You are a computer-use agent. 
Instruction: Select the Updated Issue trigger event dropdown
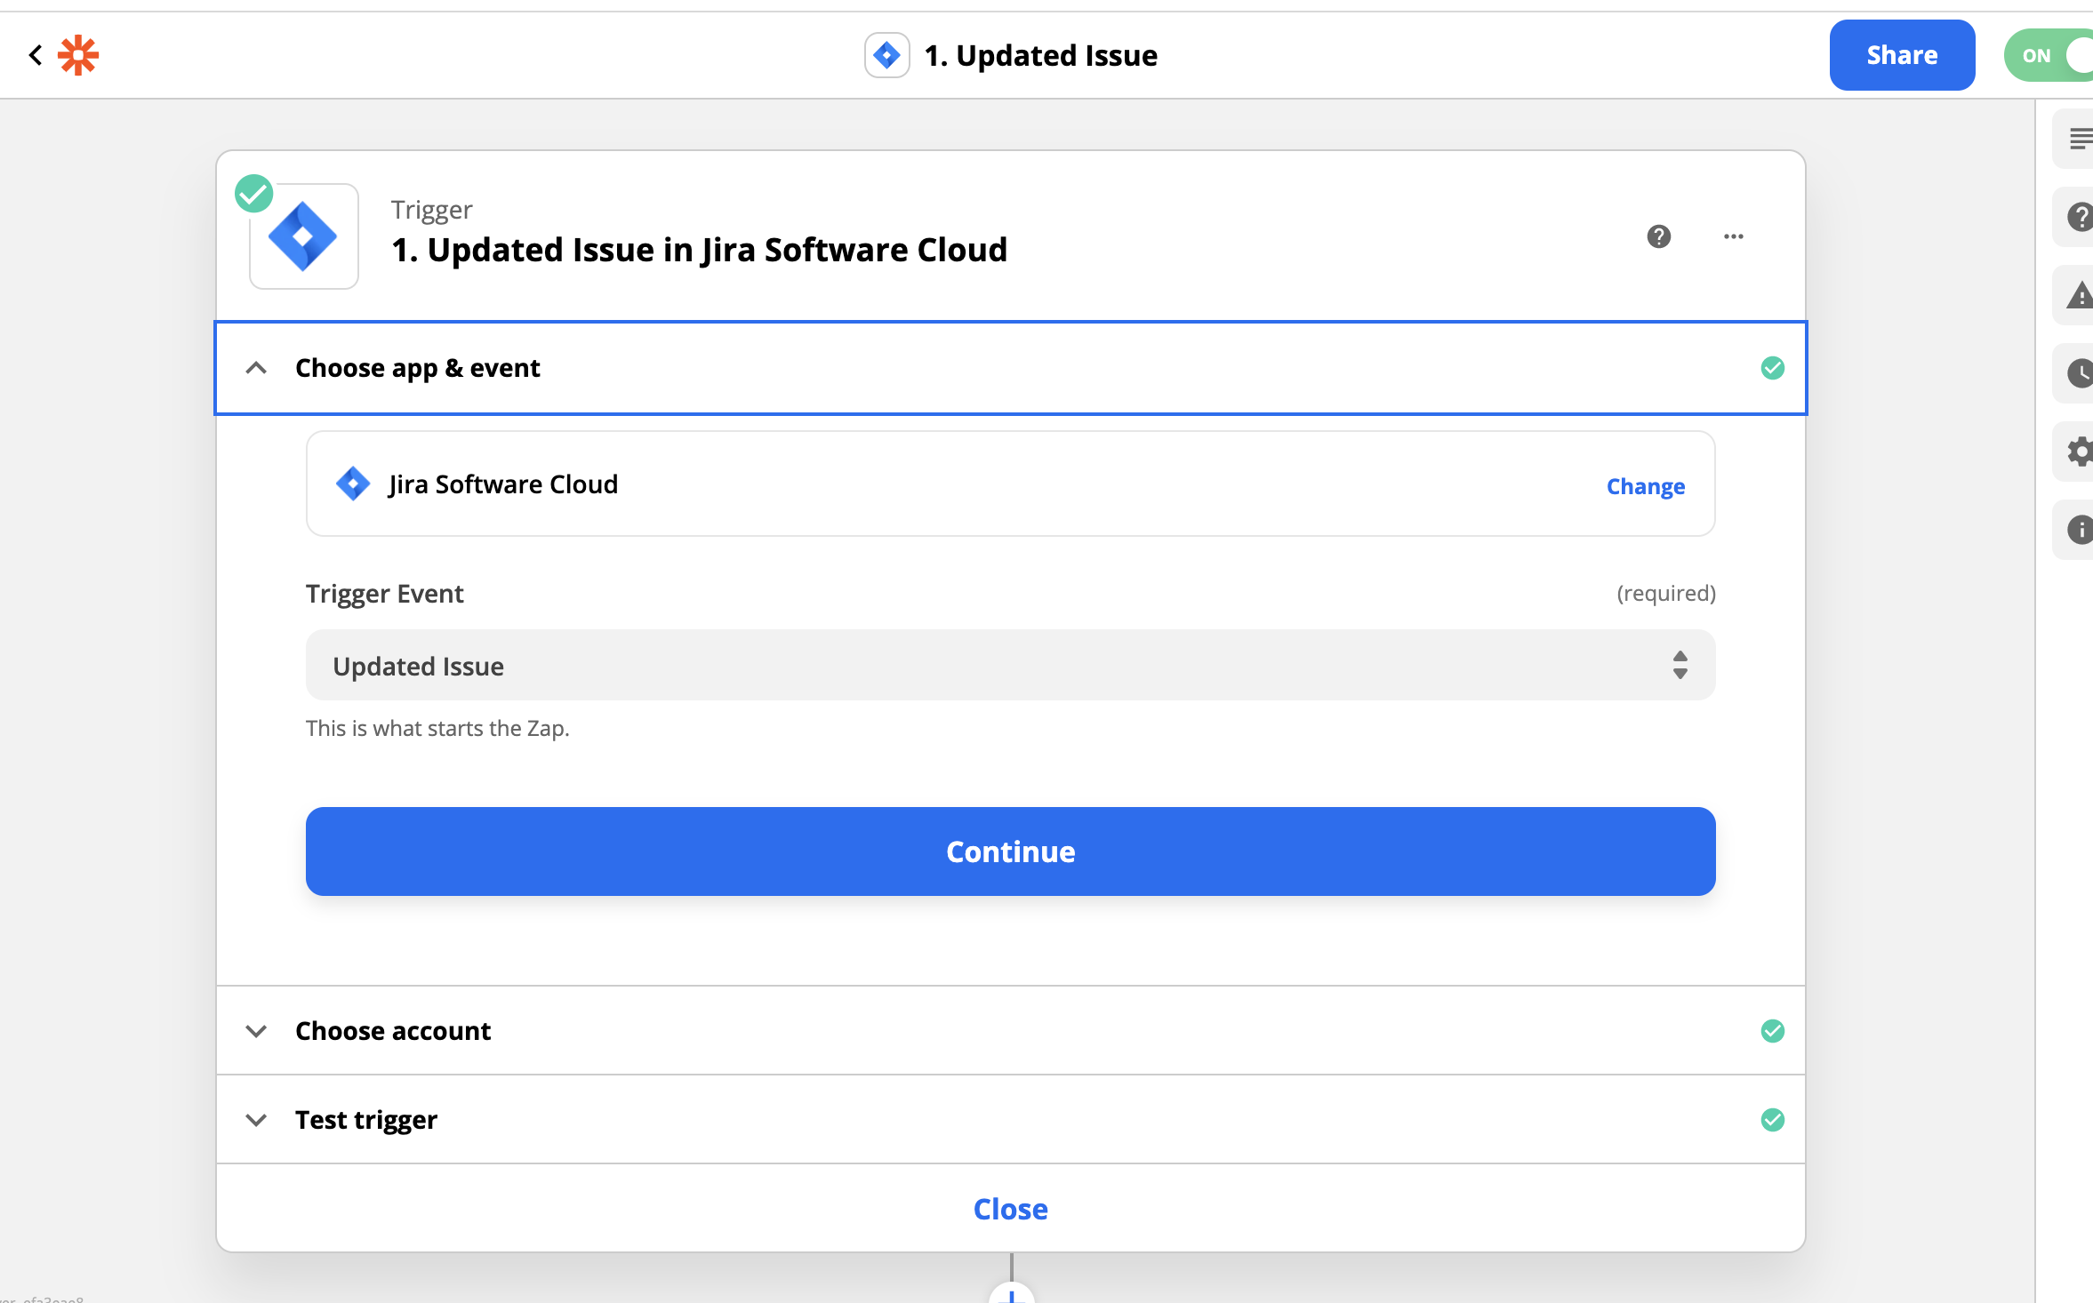click(x=1009, y=665)
